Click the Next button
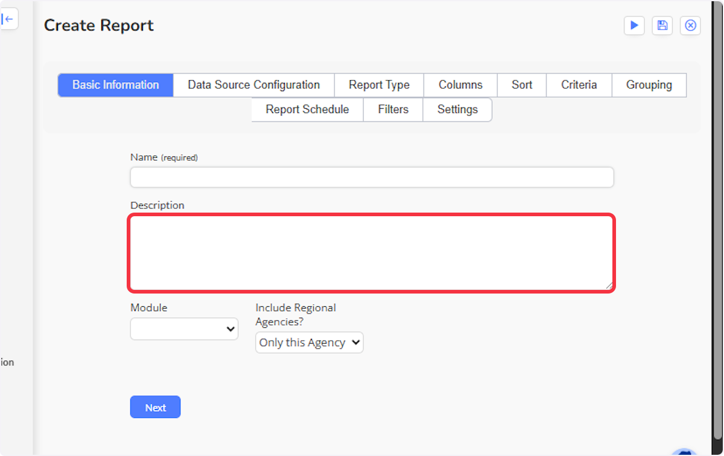Screen dimensions: 724x456 pos(155,407)
